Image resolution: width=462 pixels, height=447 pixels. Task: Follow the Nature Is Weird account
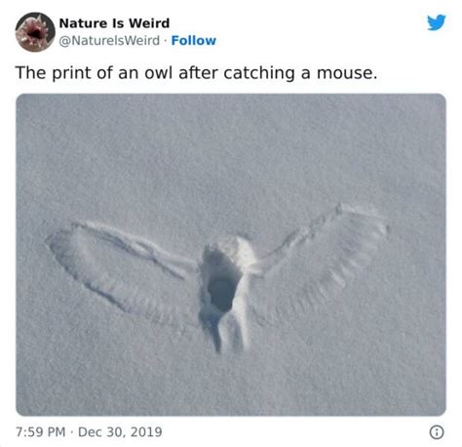pos(194,41)
